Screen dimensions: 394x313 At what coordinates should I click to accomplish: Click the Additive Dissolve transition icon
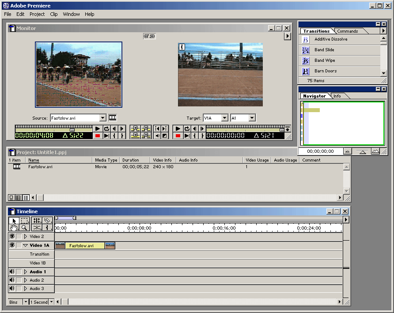[305, 39]
